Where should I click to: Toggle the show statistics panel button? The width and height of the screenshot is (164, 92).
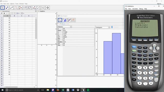click(63, 24)
